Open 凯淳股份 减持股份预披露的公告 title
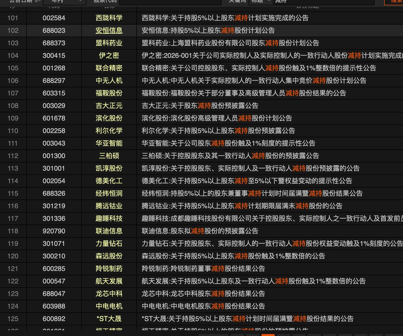 click(x=250, y=168)
